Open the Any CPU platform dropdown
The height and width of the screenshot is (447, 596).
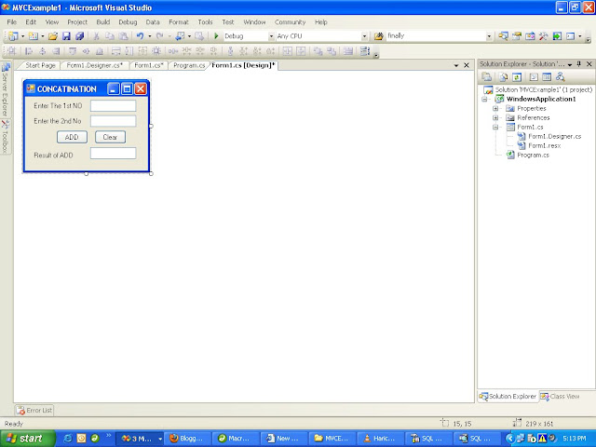point(364,36)
